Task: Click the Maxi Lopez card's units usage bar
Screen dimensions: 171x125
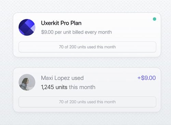Action: (x=87, y=102)
